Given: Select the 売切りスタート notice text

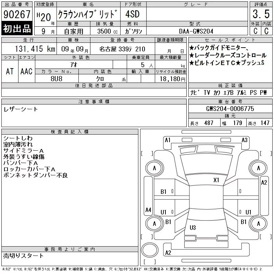Looking at the screenshot, I should click(x=23, y=256).
